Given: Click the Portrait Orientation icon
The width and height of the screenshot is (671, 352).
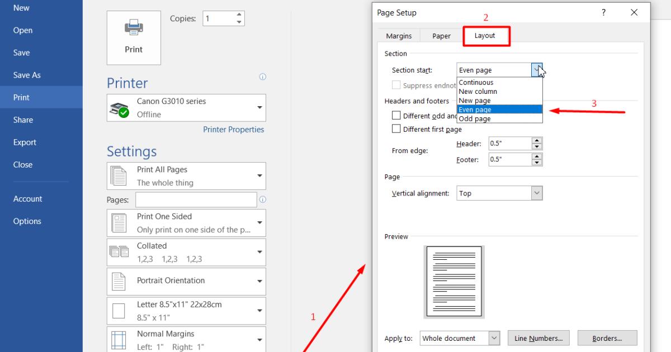Looking at the screenshot, I should pos(119,281).
